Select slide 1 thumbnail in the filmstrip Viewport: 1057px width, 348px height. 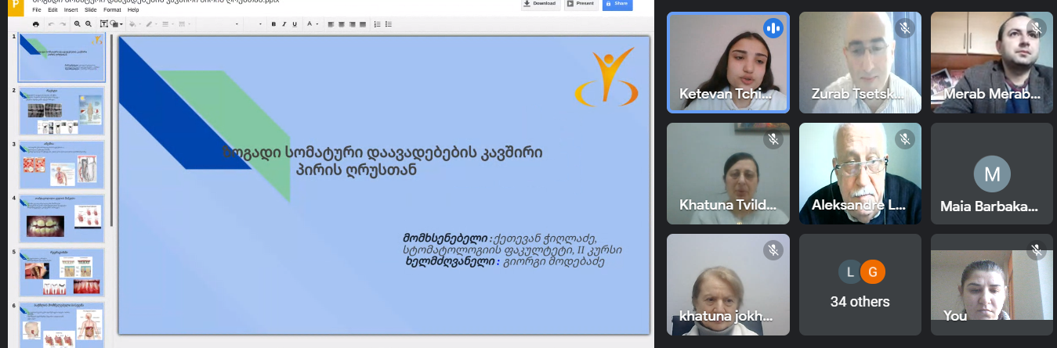(62, 58)
